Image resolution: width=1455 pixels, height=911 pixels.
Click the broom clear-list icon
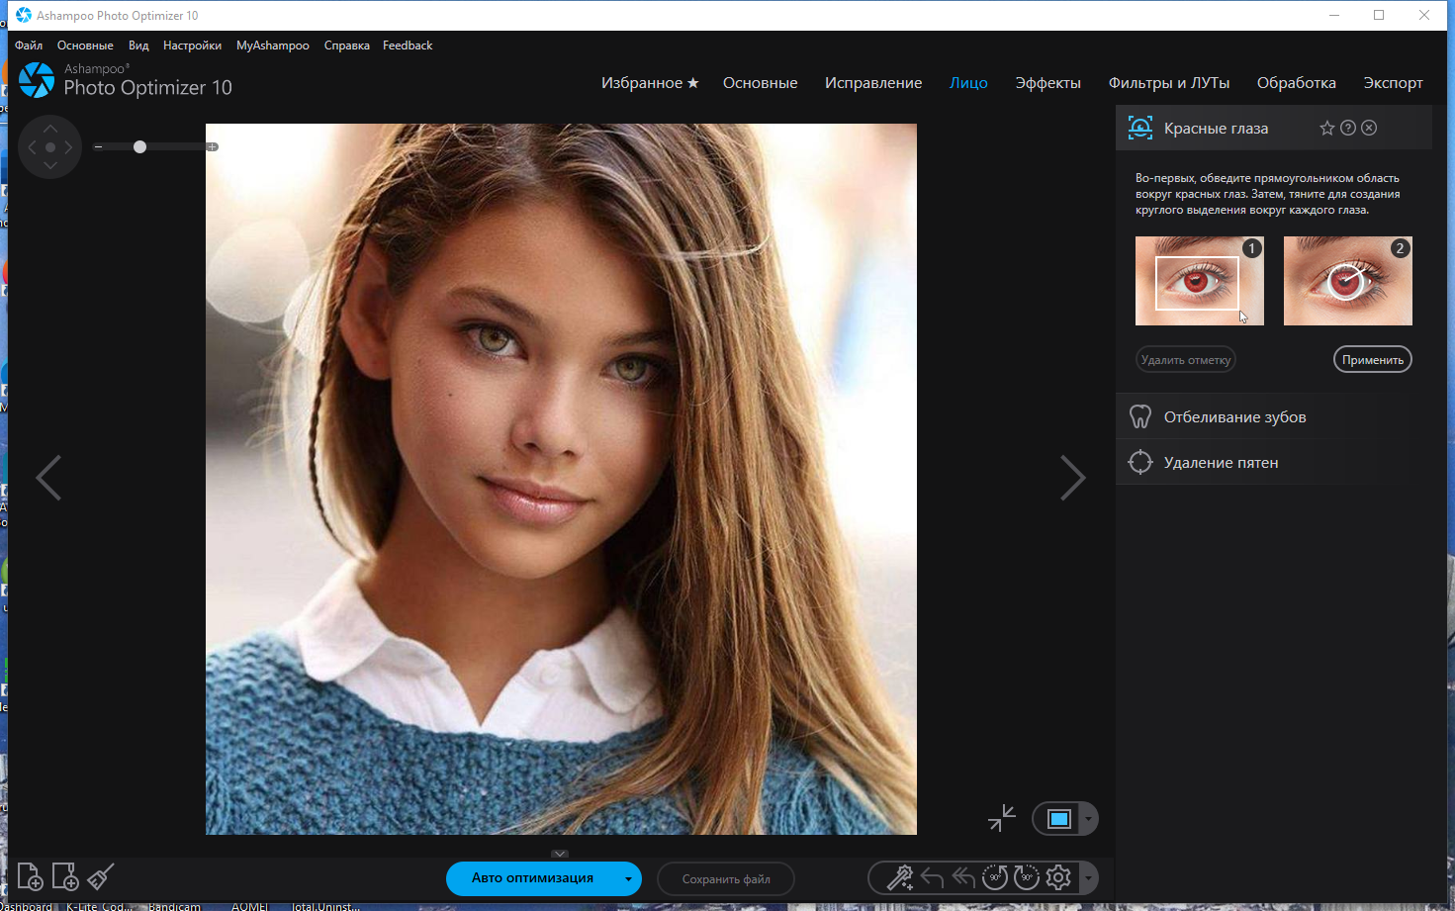click(x=101, y=876)
